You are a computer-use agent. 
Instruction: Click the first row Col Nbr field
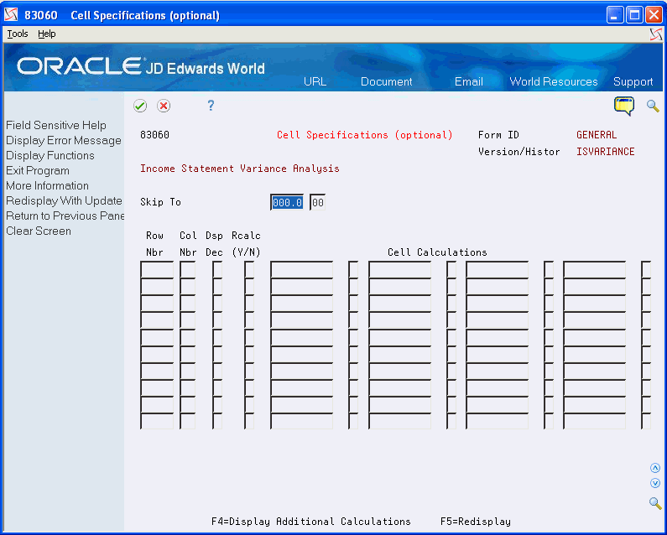pos(188,270)
